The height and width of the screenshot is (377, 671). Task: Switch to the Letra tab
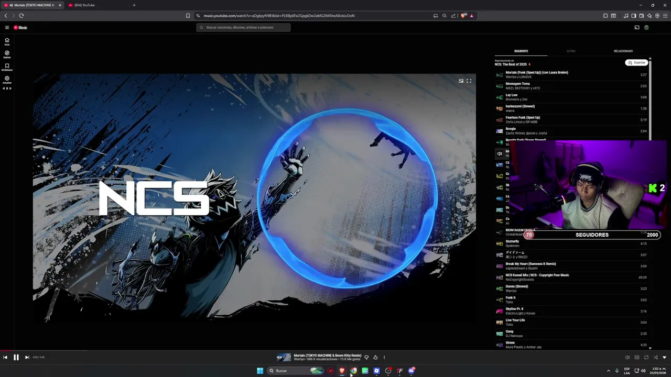[x=571, y=51]
